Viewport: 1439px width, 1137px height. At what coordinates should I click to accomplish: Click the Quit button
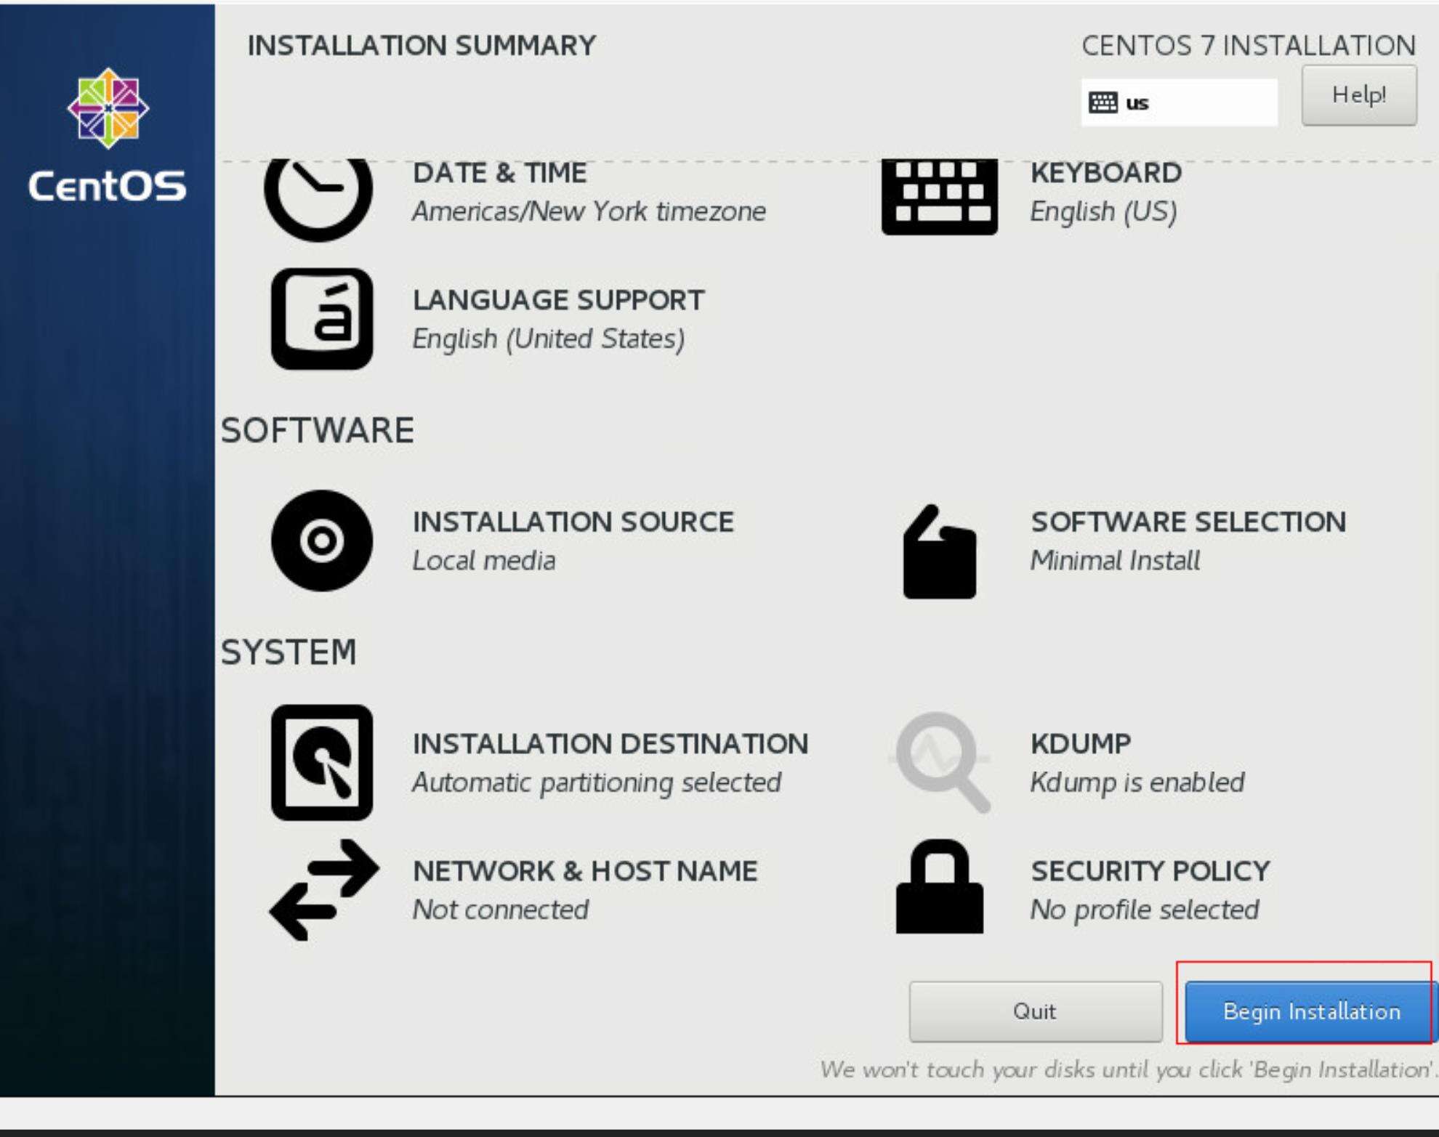coord(1035,1011)
